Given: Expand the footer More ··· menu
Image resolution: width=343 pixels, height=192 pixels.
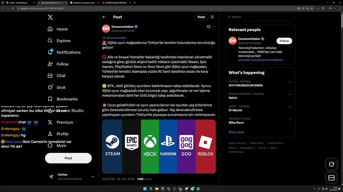Looking at the screenshot, I should point(274,148).
